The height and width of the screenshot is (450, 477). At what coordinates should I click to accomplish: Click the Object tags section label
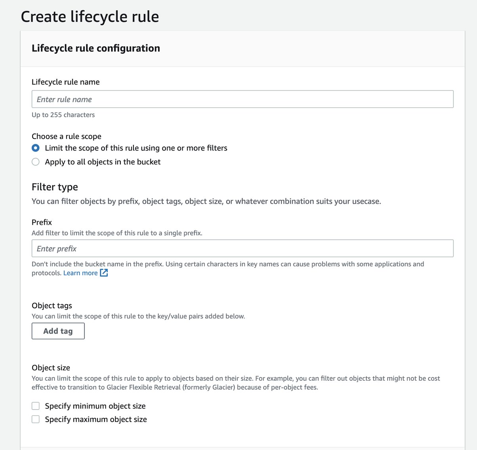tap(52, 306)
